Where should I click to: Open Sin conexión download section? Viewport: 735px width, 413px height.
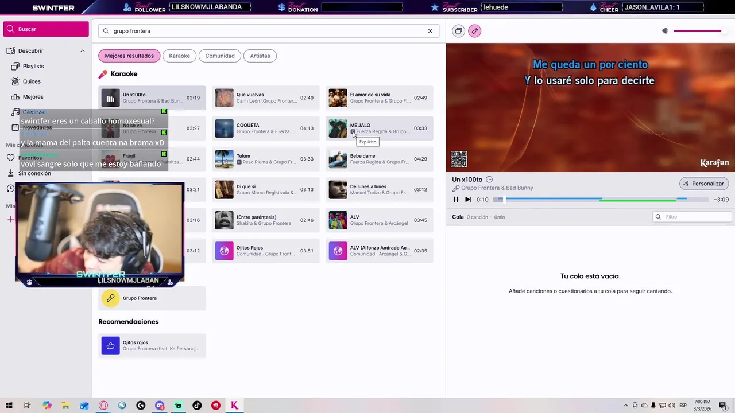tap(34, 173)
